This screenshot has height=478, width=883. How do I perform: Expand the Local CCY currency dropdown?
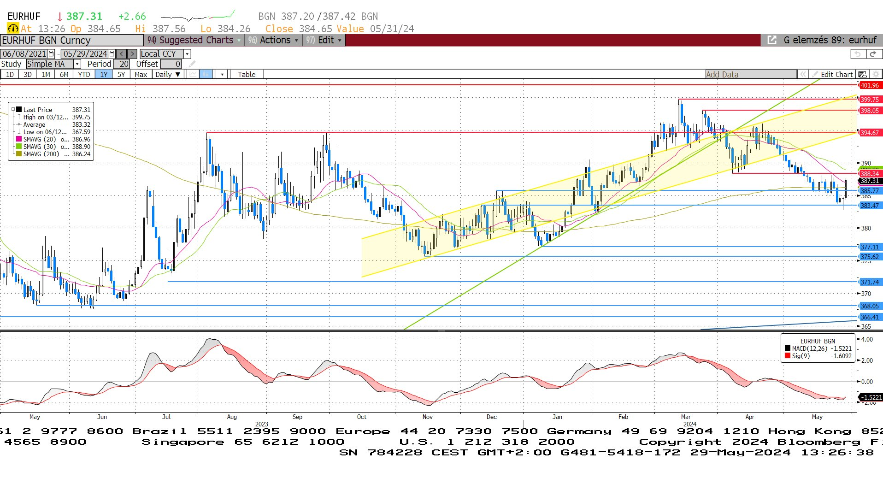pos(188,54)
